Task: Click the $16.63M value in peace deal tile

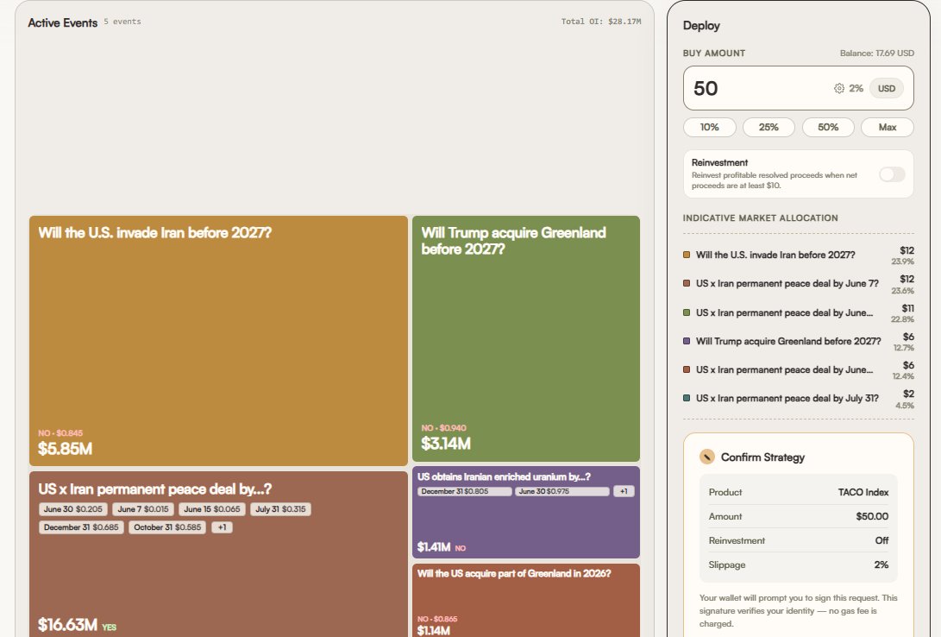Action: (67, 624)
